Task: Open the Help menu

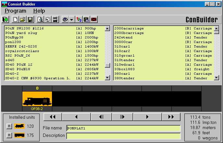Action: click(x=39, y=11)
